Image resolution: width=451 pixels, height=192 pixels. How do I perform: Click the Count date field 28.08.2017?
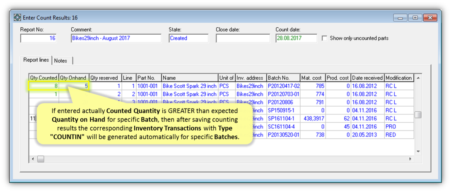tap(296, 38)
